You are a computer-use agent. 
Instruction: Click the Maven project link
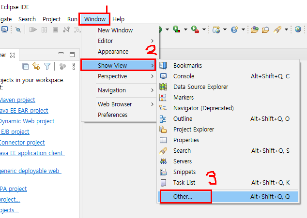click(x=17, y=100)
